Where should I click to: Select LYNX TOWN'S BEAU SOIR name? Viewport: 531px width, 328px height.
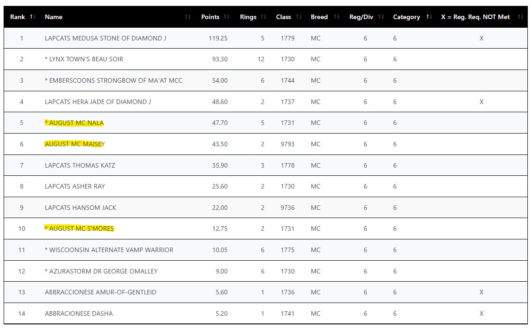point(84,59)
